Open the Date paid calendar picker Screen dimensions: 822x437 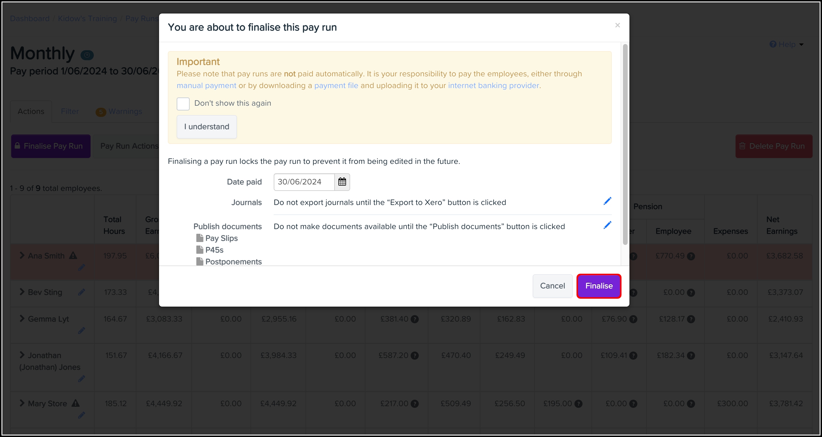[x=342, y=182]
